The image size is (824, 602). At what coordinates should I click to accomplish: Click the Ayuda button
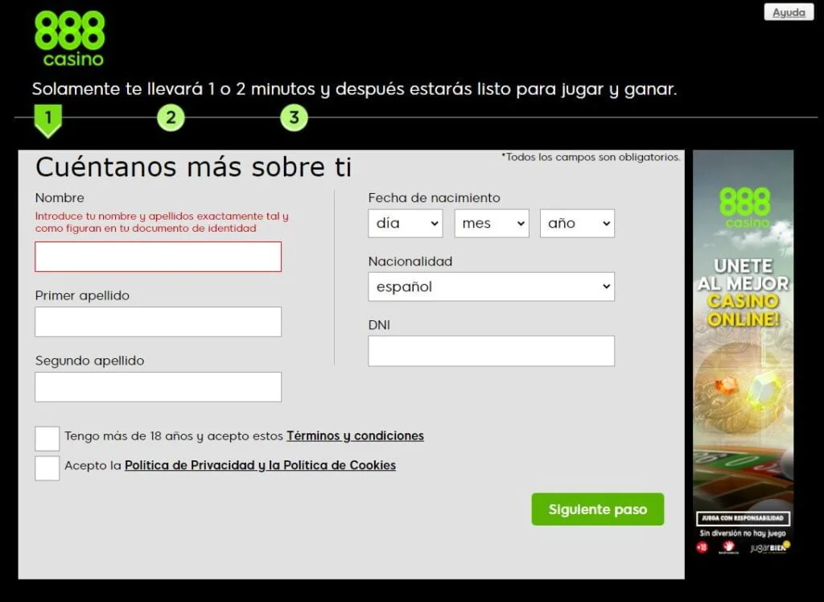click(x=788, y=12)
